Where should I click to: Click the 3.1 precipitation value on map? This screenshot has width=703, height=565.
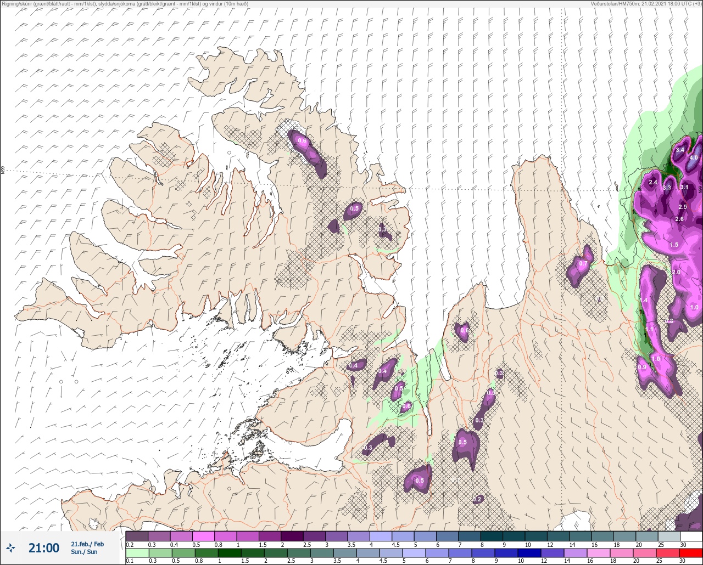tap(684, 187)
